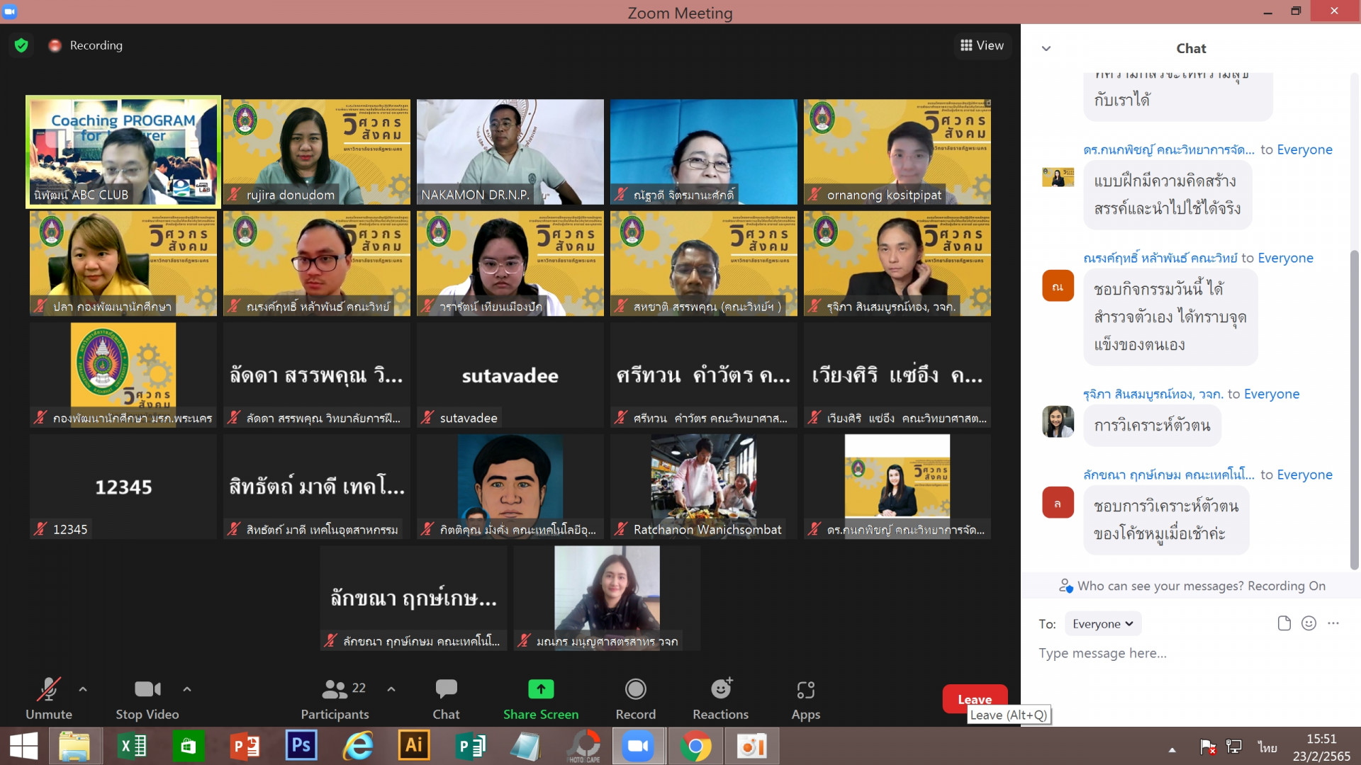Select NAKAMON DR.N.P. video tile
The image size is (1361, 765).
(x=510, y=152)
